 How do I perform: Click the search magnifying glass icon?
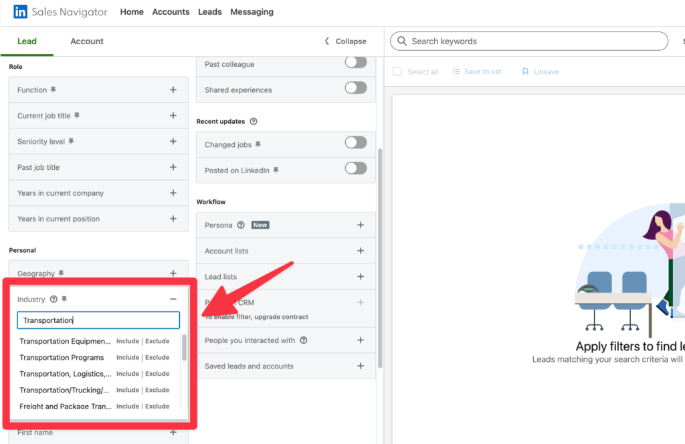(x=402, y=41)
